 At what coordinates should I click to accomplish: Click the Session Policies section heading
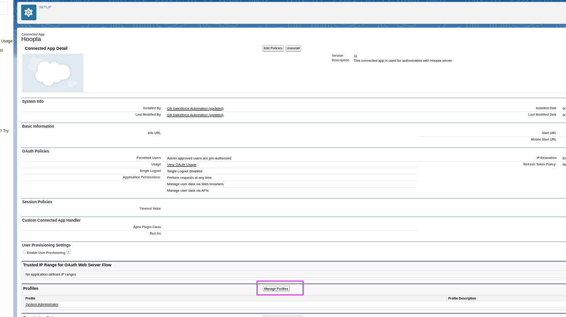(37, 202)
